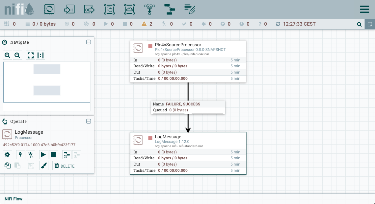Collapse the Navigate panel
375x204 pixels.
(88, 42)
